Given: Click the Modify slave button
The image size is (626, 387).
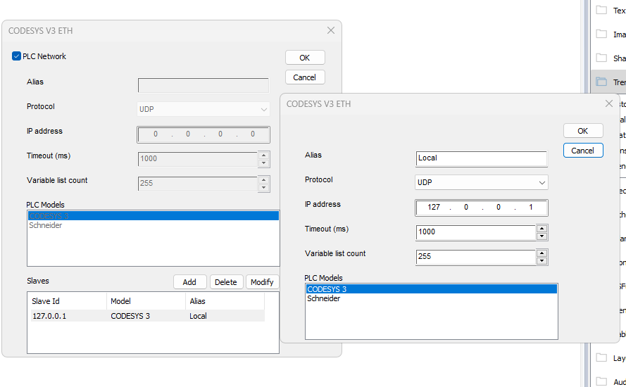Looking at the screenshot, I should click(261, 282).
